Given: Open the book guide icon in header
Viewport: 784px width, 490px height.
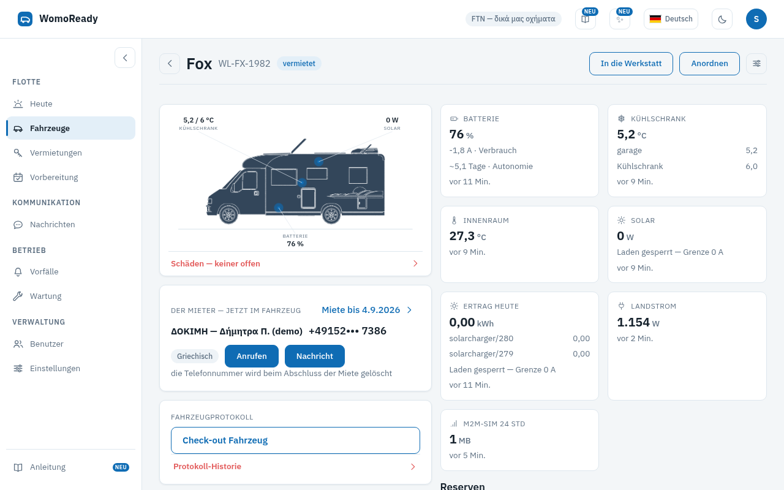Looking at the screenshot, I should click(586, 19).
